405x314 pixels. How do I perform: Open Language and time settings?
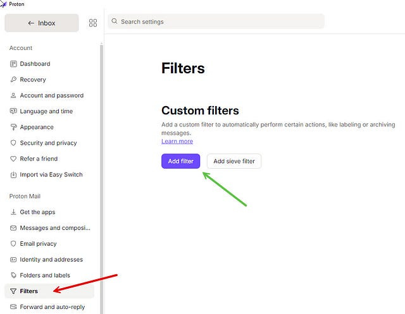tap(49, 111)
